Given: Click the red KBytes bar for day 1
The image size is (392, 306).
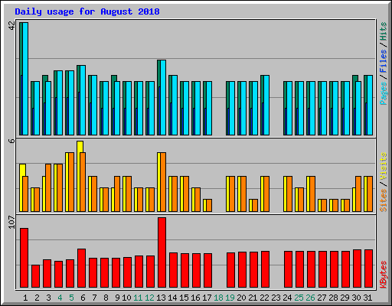Looking at the screenshot, I should (24, 258).
